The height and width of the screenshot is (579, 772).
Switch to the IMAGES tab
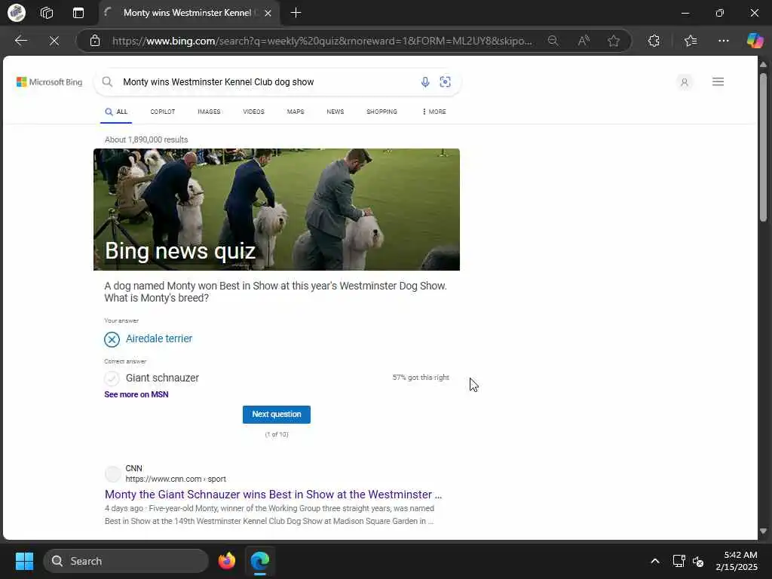click(209, 112)
